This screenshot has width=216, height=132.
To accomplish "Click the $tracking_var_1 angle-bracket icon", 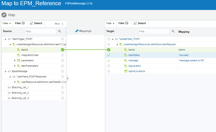I will tap(9, 87).
